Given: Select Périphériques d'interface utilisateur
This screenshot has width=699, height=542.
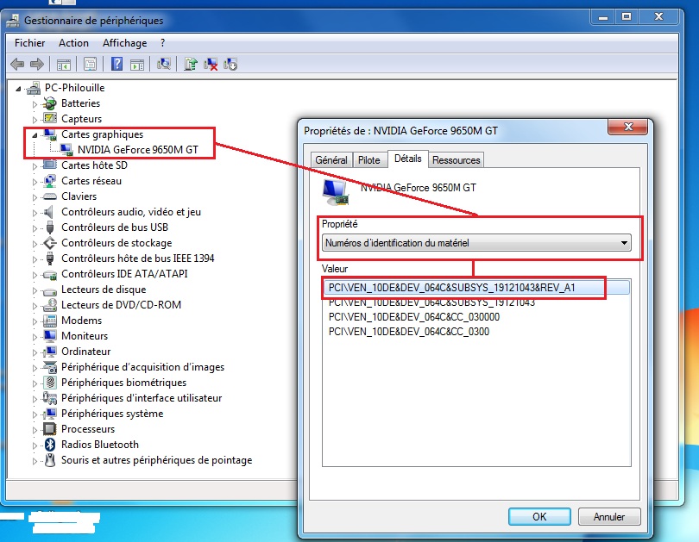Looking at the screenshot, I should (142, 398).
